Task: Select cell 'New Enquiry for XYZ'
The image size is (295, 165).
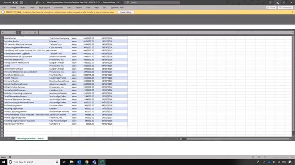Action: click(27, 124)
